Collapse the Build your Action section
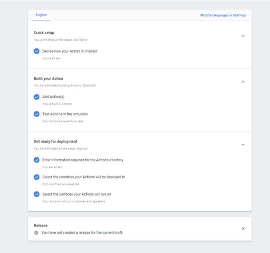Image resolution: width=270 pixels, height=253 pixels. click(x=243, y=82)
